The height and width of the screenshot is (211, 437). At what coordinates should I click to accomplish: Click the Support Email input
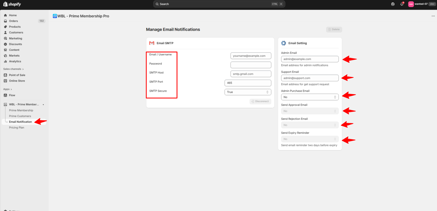[310, 78]
